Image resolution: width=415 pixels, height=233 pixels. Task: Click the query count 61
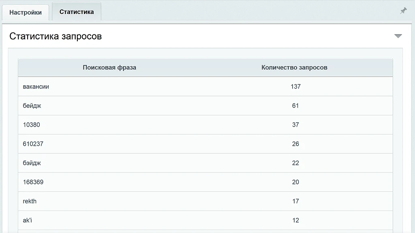pyautogui.click(x=295, y=106)
